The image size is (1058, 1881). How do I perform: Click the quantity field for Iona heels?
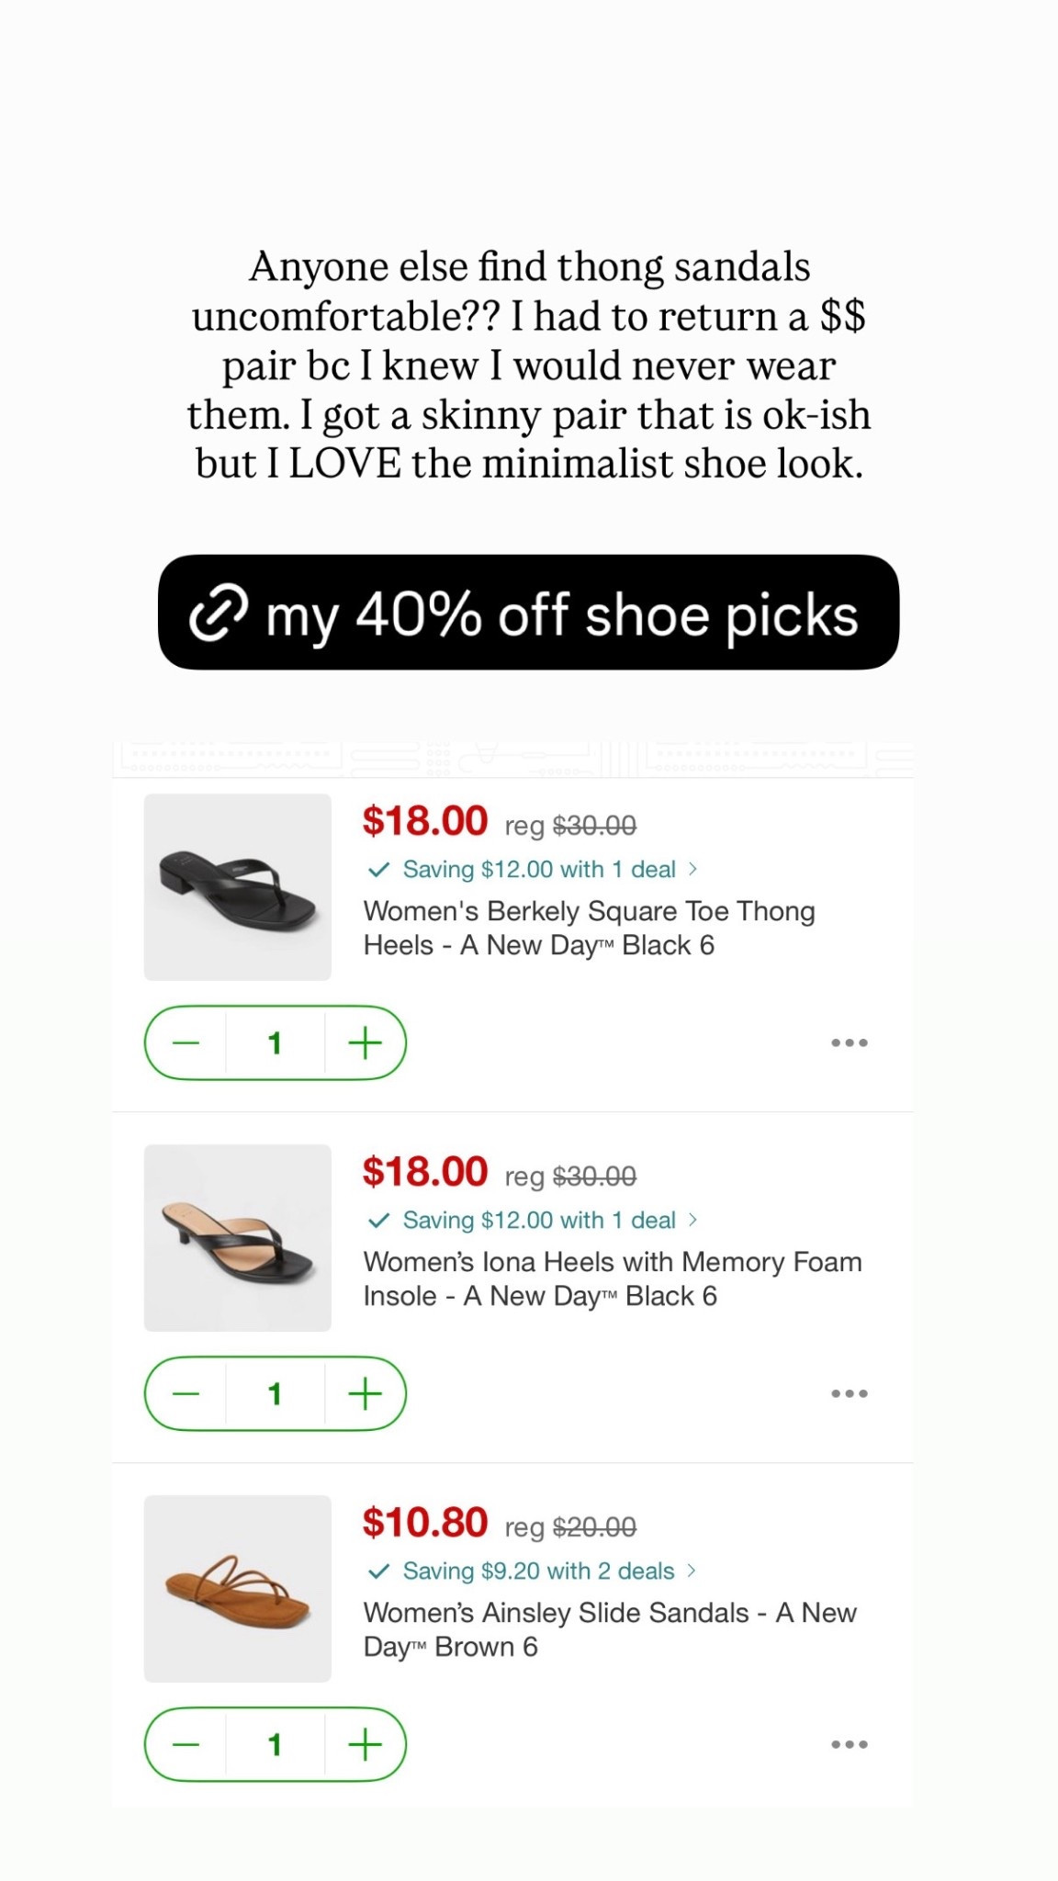[276, 1392]
